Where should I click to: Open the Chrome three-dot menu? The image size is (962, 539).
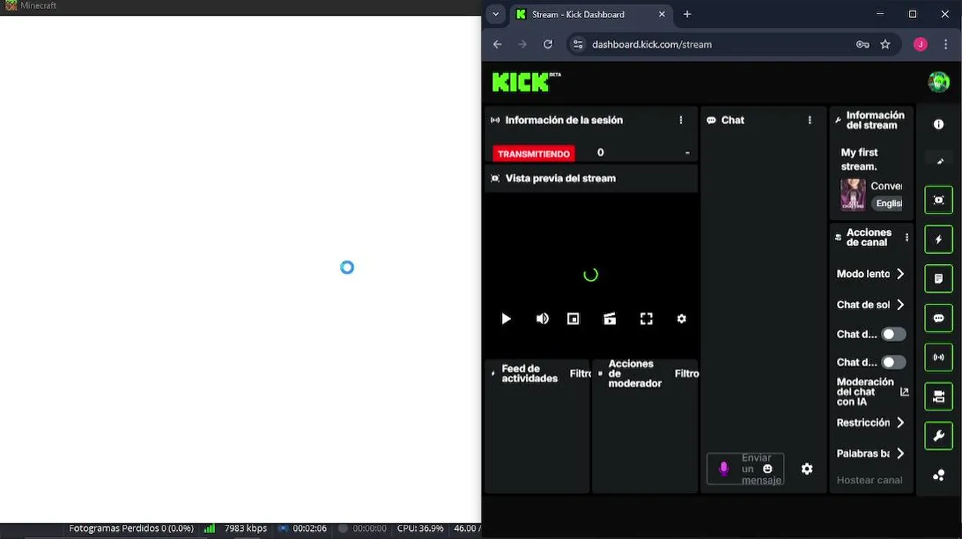coord(946,44)
